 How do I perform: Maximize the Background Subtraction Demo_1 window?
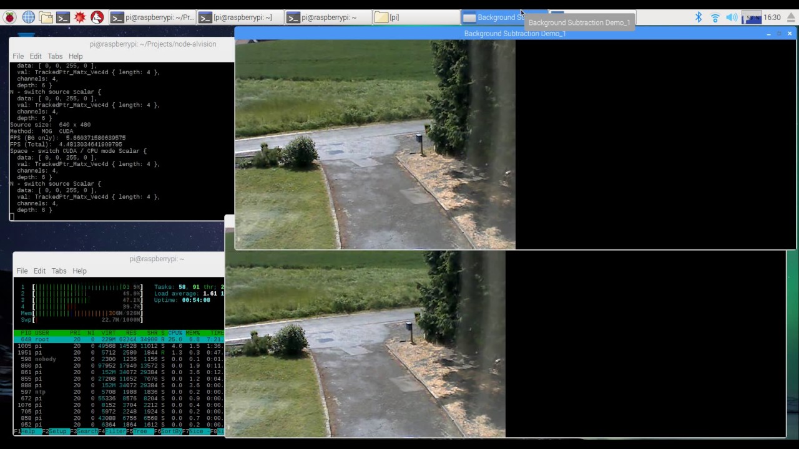(779, 34)
